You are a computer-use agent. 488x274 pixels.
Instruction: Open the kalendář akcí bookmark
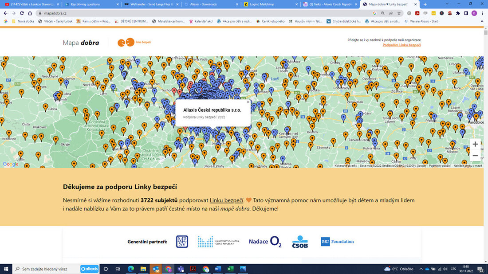(201, 21)
